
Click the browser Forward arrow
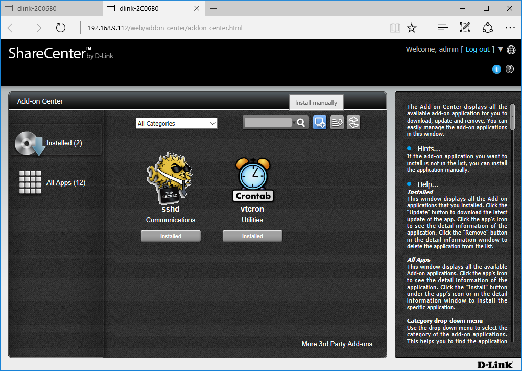coord(36,28)
